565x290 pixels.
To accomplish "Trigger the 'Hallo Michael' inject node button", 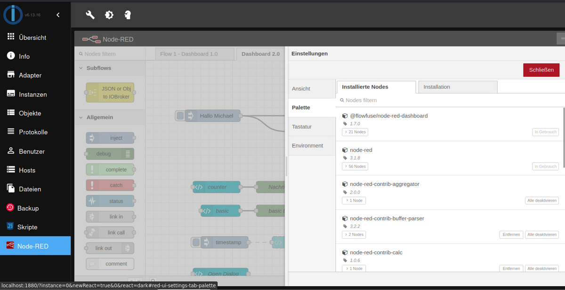I will click(x=180, y=116).
